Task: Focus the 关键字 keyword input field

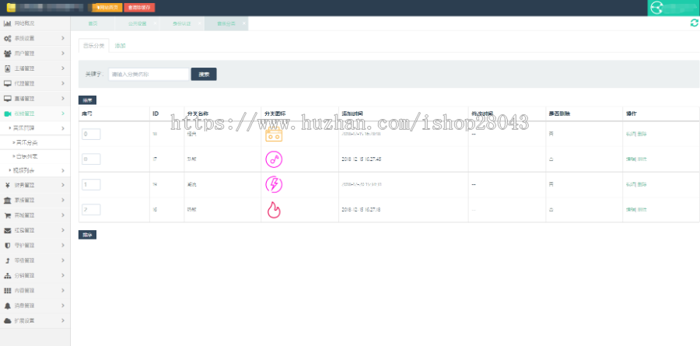Action: 149,75
